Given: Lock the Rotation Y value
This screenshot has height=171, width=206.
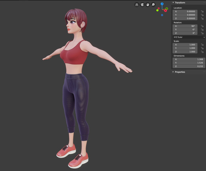Looking at the screenshot, I should [202, 29].
